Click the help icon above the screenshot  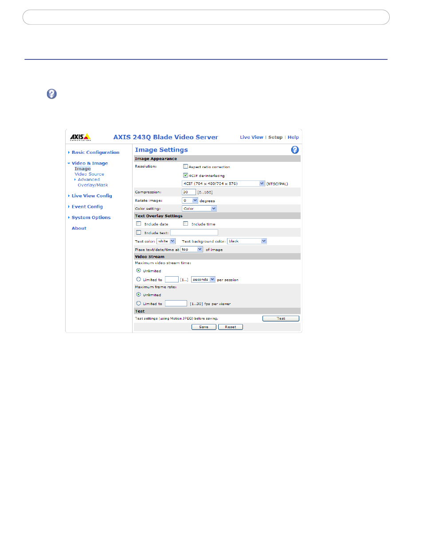point(52,94)
